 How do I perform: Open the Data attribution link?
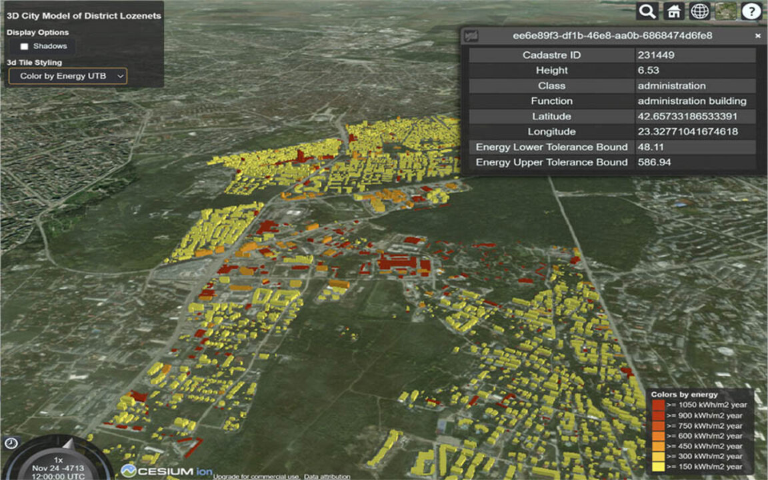327,476
